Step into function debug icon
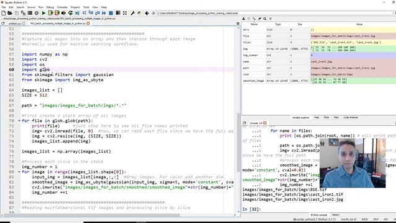Image resolution: width=396 pixels, height=223 pixels. pyautogui.click(x=91, y=13)
